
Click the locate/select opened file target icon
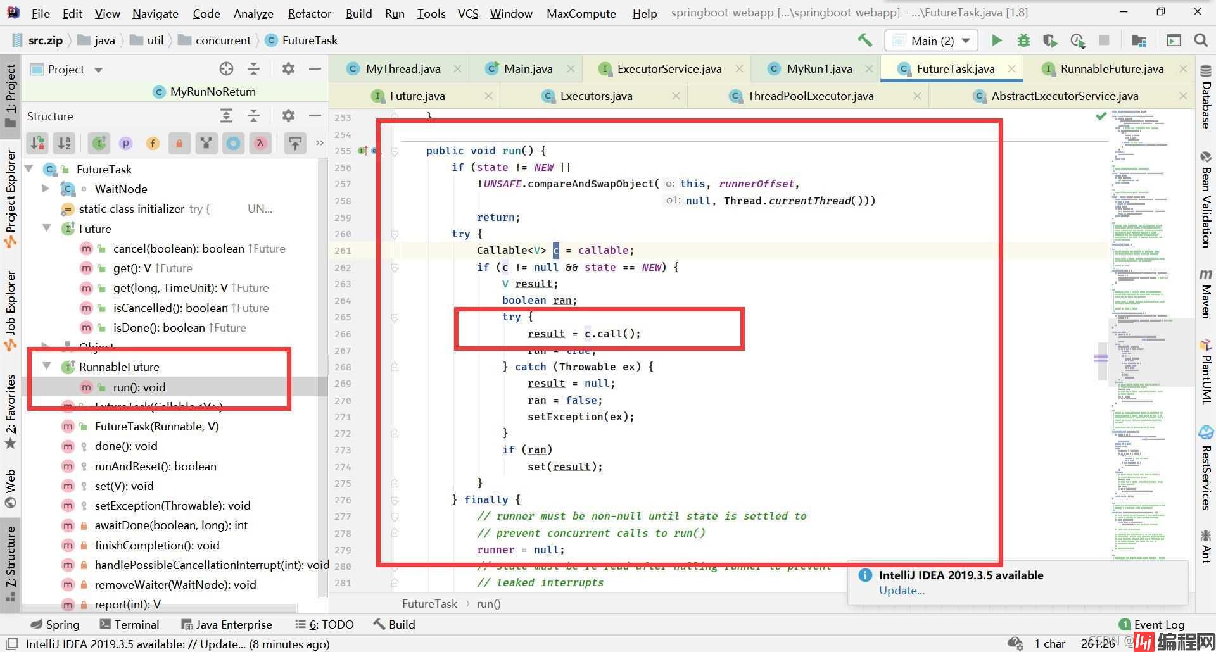pos(226,69)
